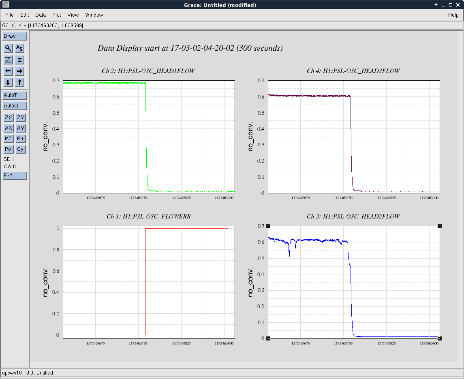Click the AX autoscale x-axis button

point(9,128)
